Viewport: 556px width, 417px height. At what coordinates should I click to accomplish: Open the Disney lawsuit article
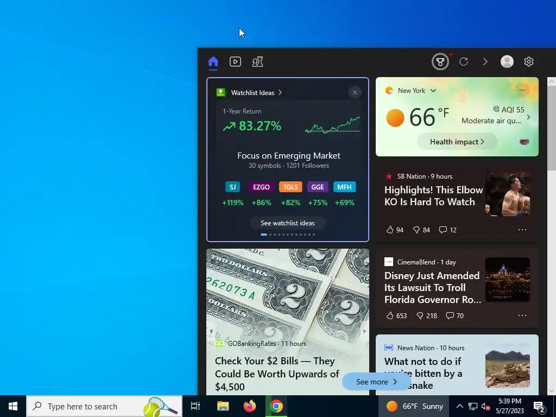point(433,288)
